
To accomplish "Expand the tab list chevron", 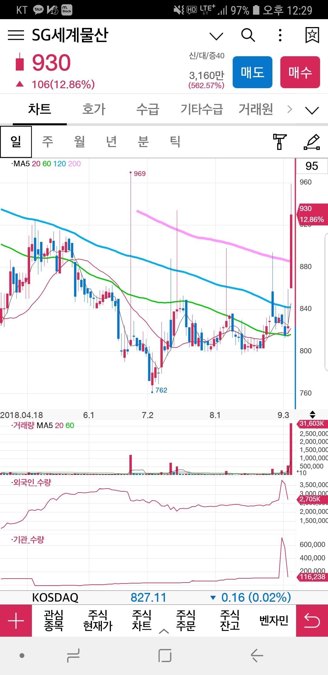I will point(312,110).
